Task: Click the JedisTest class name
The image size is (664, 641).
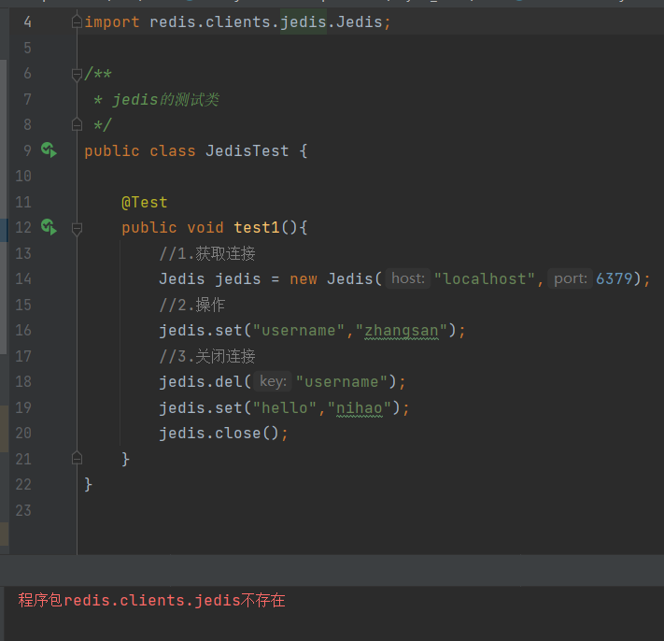Action: pyautogui.click(x=247, y=150)
